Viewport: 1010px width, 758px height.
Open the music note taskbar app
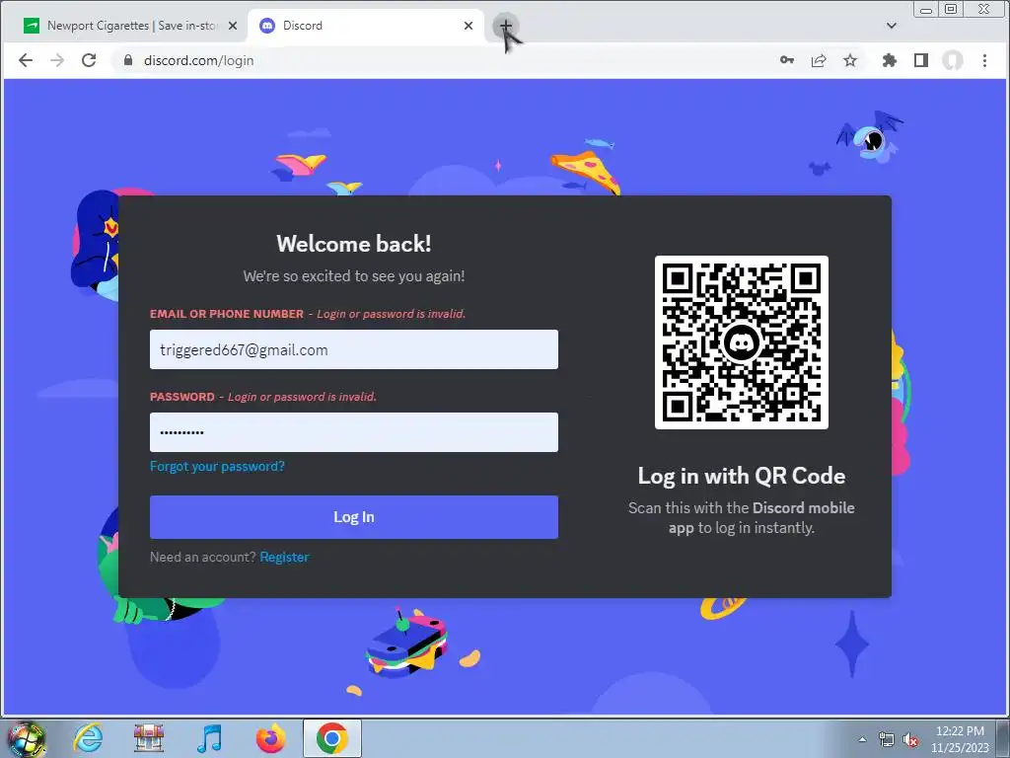pos(209,738)
